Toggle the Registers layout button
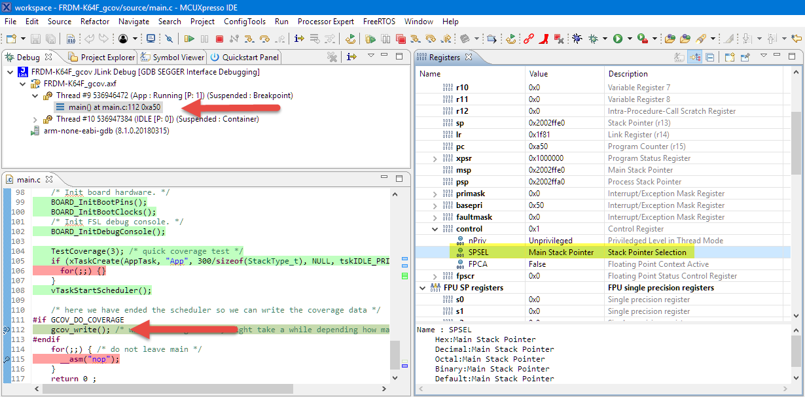This screenshot has width=805, height=397. 695,58
